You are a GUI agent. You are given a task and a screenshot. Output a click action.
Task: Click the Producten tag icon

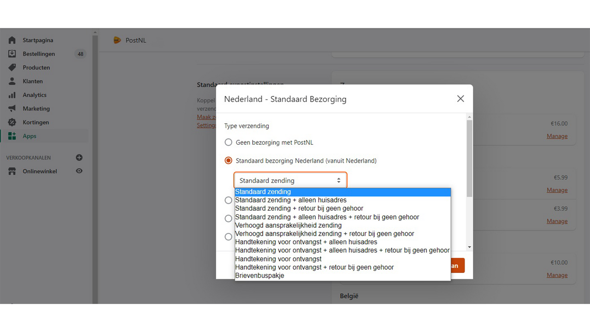[x=12, y=67]
